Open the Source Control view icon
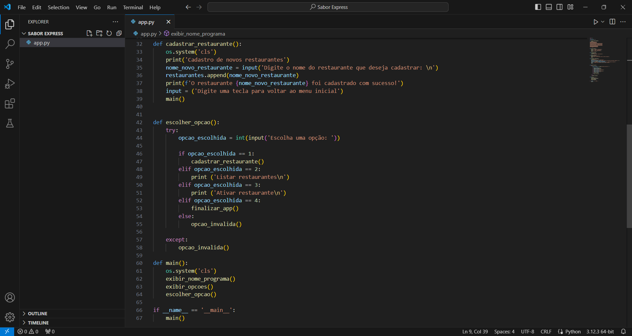Screen dimensions: 632x336 tap(10, 64)
